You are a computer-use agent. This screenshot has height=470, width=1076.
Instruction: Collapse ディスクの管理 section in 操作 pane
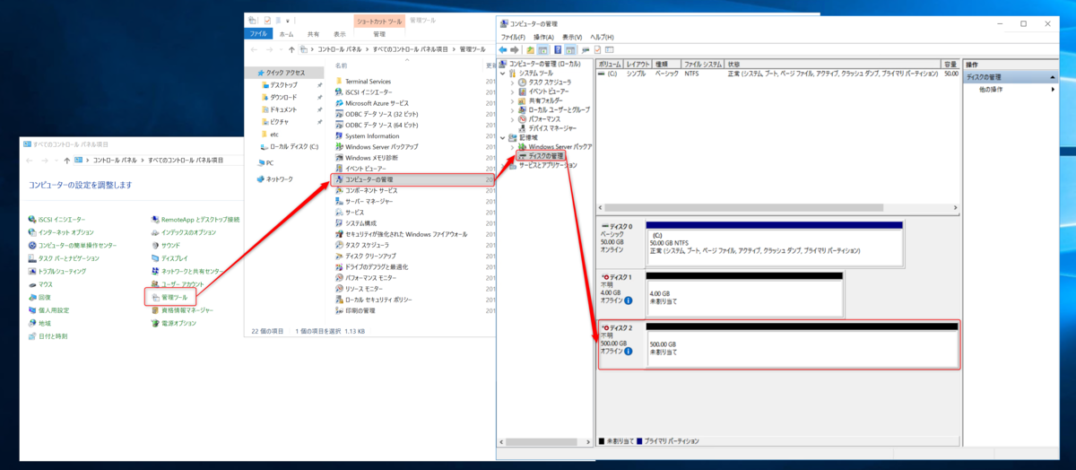click(1053, 77)
